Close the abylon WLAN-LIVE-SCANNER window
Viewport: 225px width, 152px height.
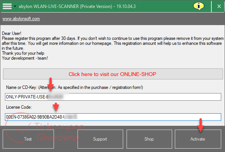point(219,6)
